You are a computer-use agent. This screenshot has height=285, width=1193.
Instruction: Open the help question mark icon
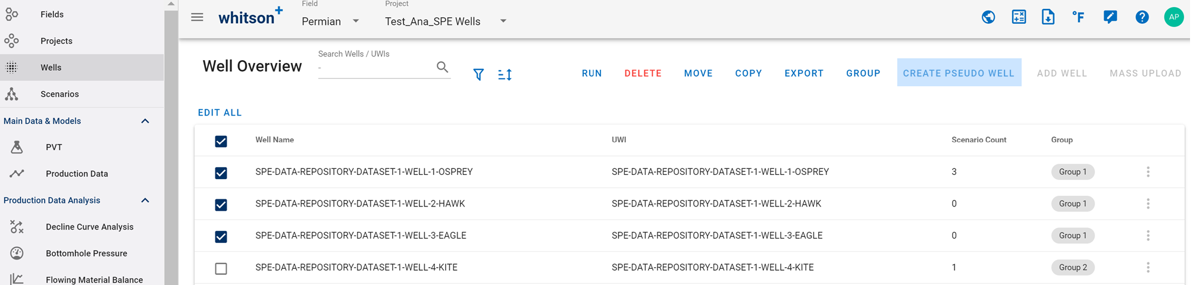tap(1142, 17)
